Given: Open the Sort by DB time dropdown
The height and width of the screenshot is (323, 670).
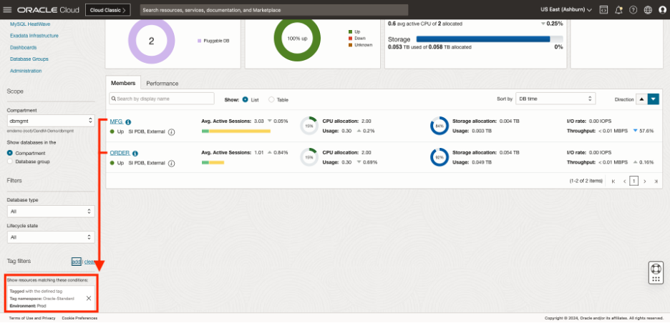Looking at the screenshot, I should click(x=555, y=99).
